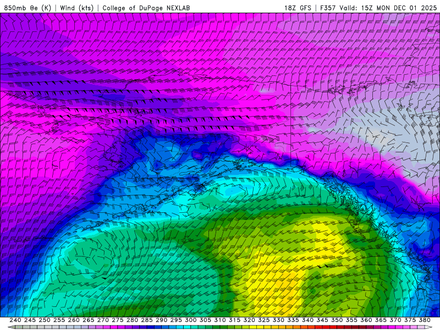Click the 285 color scale number
440x330 pixels.
coord(146,320)
